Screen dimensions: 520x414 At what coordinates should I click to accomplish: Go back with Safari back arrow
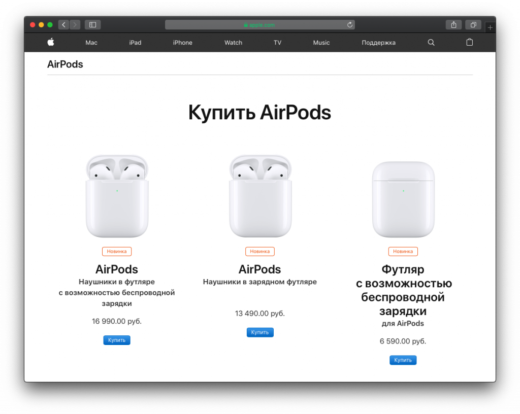click(x=63, y=25)
